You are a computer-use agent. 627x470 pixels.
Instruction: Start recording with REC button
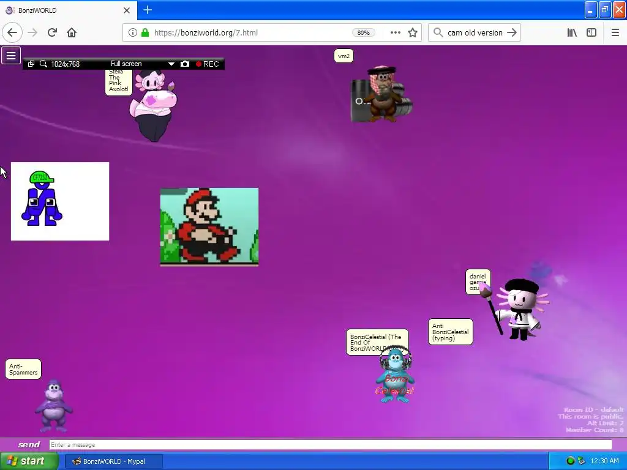(207, 64)
